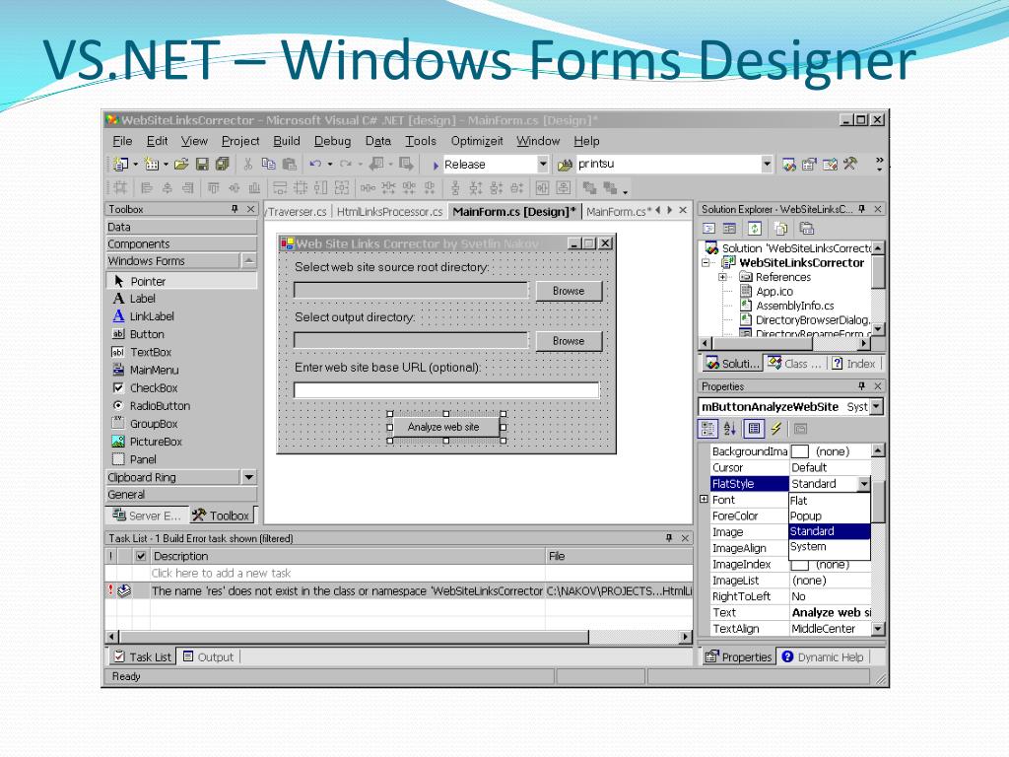The width and height of the screenshot is (1009, 757).
Task: Toggle Categorized view in Properties panel
Action: (x=707, y=429)
